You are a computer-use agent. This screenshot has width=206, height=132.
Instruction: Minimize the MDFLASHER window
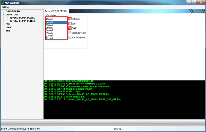[189, 2]
